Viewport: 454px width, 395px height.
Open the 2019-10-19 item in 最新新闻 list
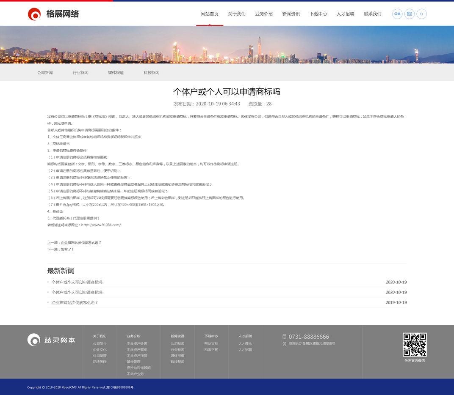pyautogui.click(x=75, y=302)
